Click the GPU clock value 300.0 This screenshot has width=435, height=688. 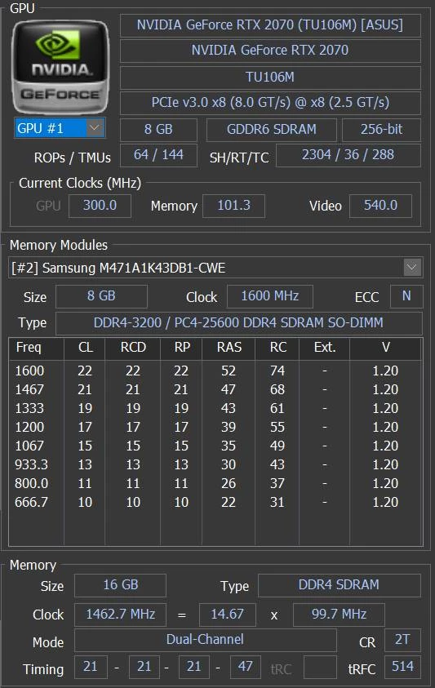[100, 206]
